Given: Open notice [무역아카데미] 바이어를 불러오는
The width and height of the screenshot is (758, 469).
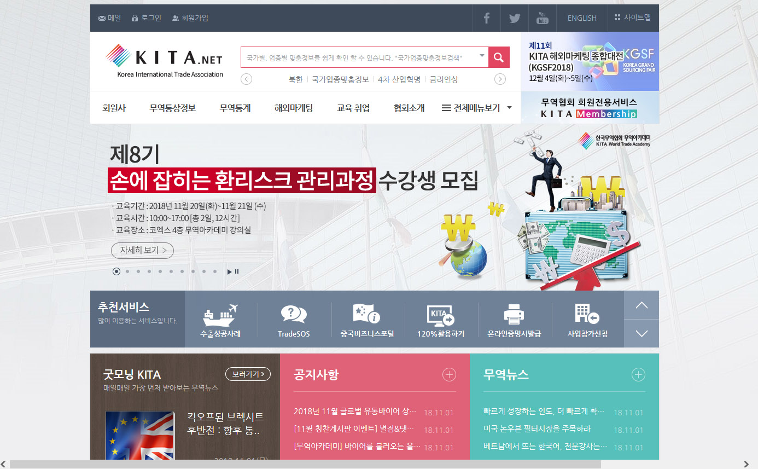Looking at the screenshot, I should 357,447.
